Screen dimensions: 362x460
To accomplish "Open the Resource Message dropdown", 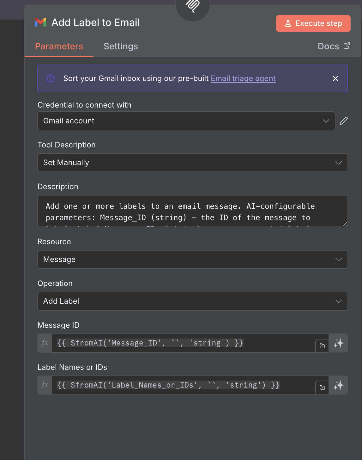I will [192, 259].
